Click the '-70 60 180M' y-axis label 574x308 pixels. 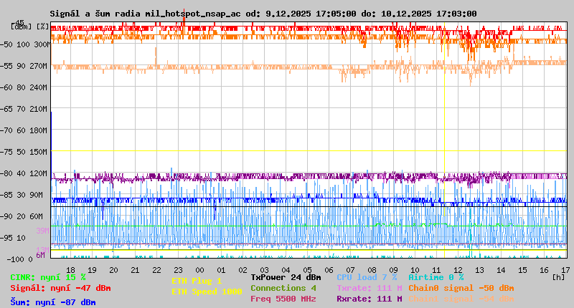pos(24,130)
